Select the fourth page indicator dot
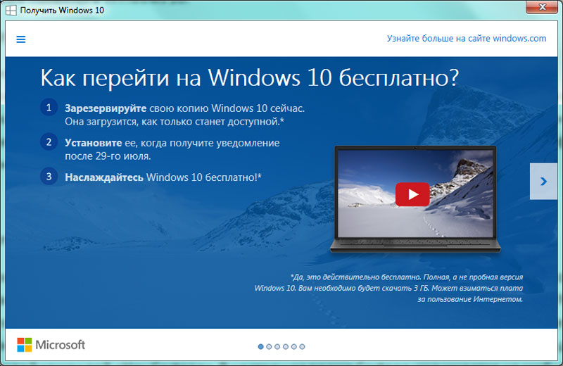The image size is (563, 366). tap(286, 346)
